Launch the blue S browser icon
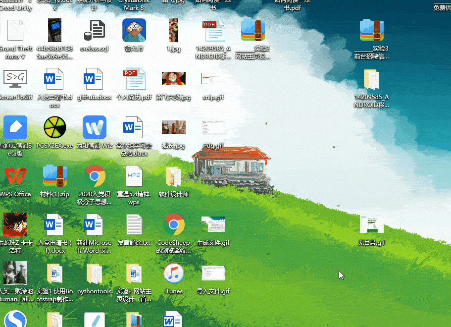Viewport: 451px width, 327px height. (15, 320)
